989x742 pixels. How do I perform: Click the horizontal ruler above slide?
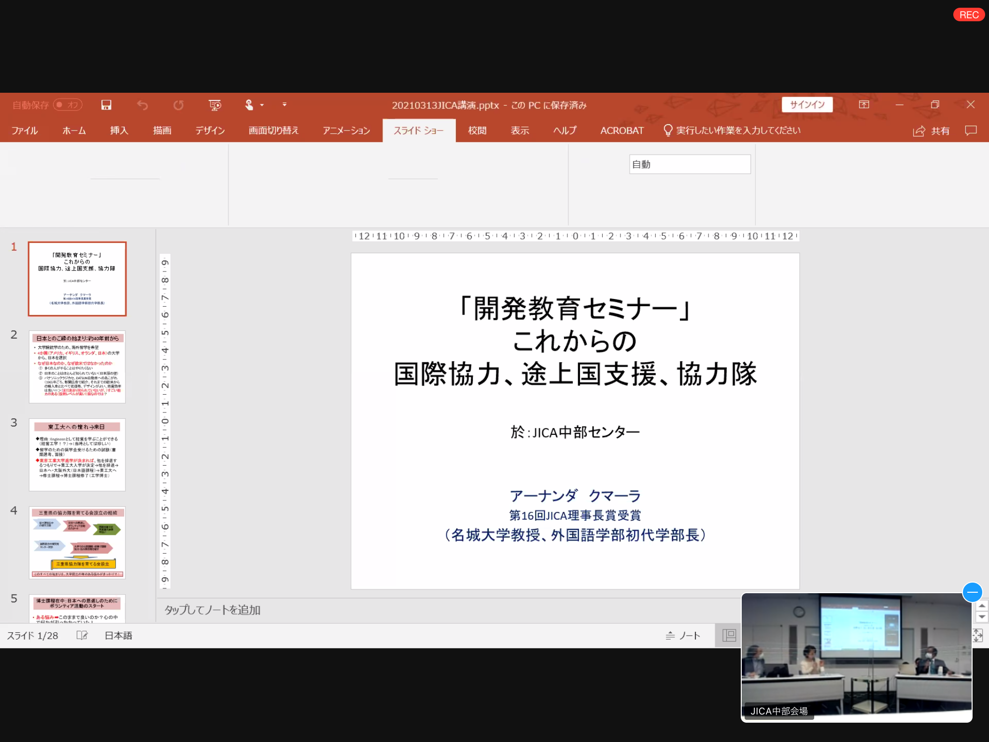click(x=575, y=236)
